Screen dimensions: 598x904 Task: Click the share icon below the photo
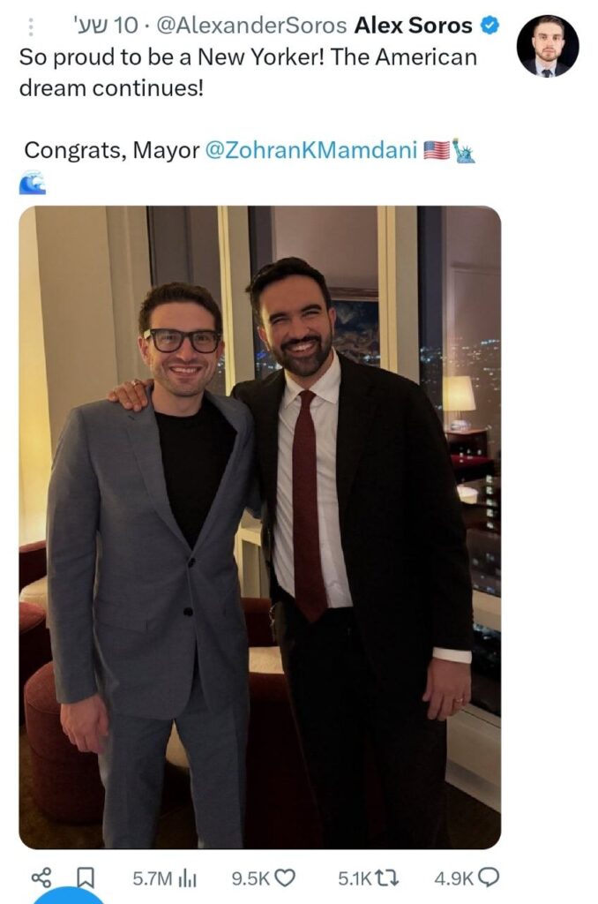click(41, 878)
